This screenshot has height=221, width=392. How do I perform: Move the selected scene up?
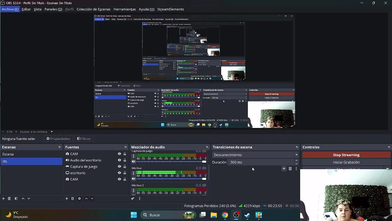click(x=23, y=199)
